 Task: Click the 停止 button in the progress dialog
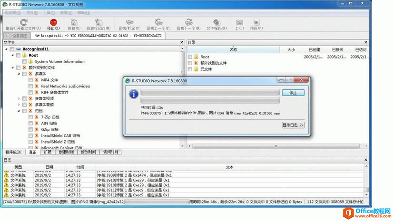click(293, 93)
